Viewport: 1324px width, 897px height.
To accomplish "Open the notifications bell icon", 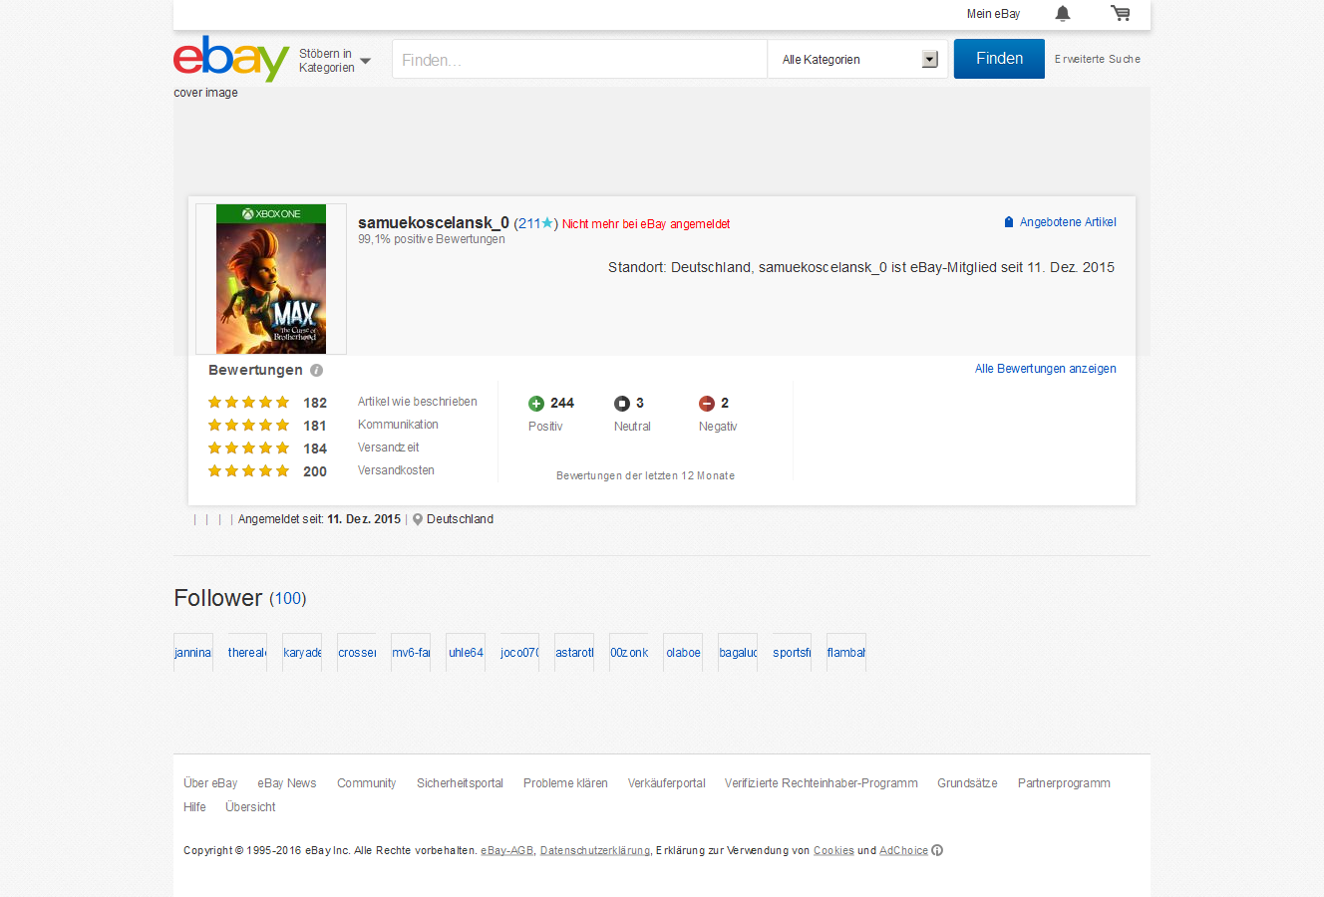I will [1063, 13].
